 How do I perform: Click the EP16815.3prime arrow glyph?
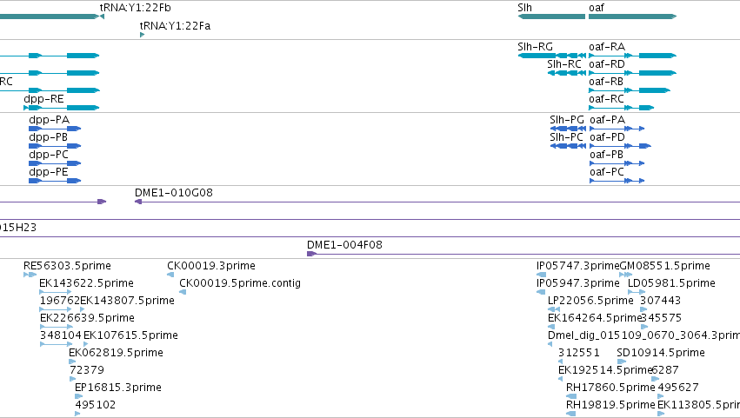[x=78, y=397]
